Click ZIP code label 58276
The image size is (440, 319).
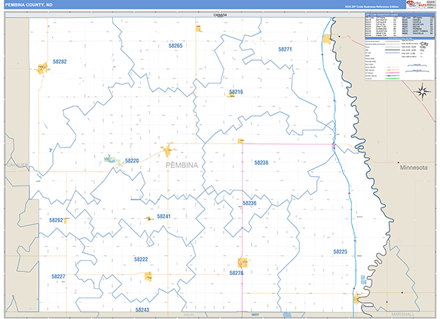pyautogui.click(x=236, y=273)
